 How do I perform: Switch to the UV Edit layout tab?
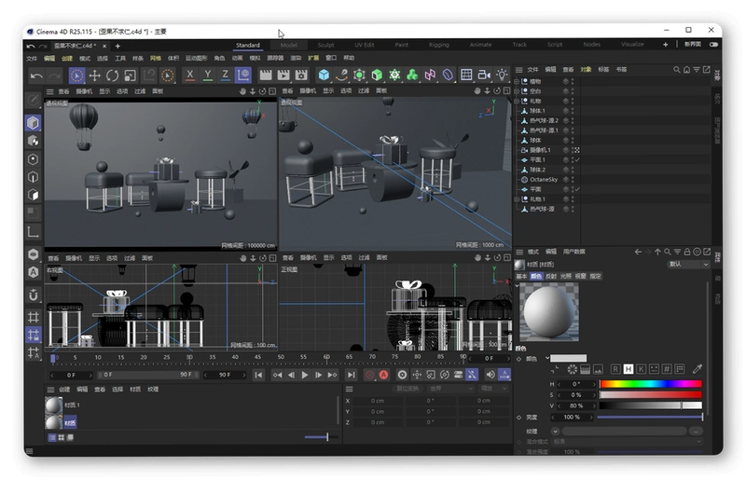pos(364,45)
